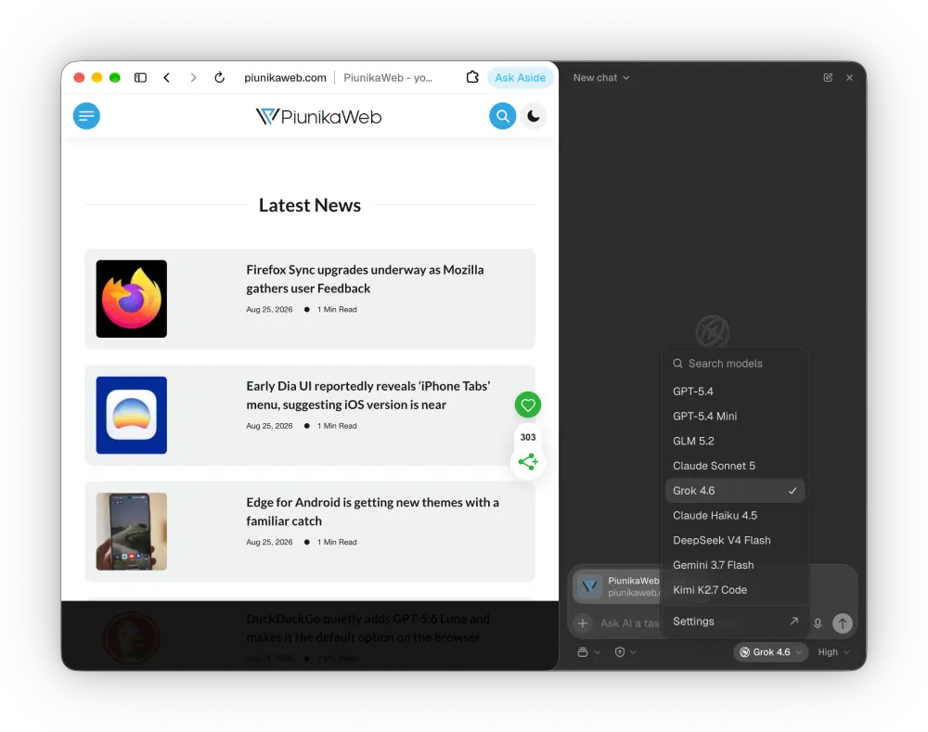The width and height of the screenshot is (928, 732).
Task: Open Edge for Android themes article
Action: [x=372, y=511]
